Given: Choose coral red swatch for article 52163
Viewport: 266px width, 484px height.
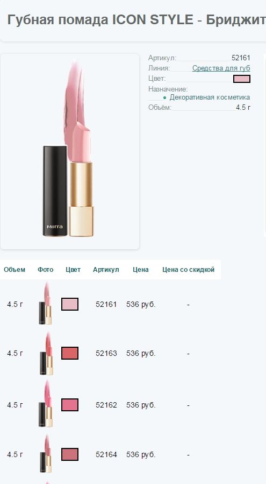Looking at the screenshot, I should (70, 353).
